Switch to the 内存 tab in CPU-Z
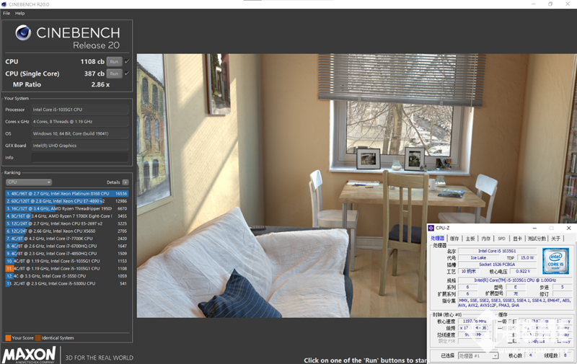 (486, 239)
